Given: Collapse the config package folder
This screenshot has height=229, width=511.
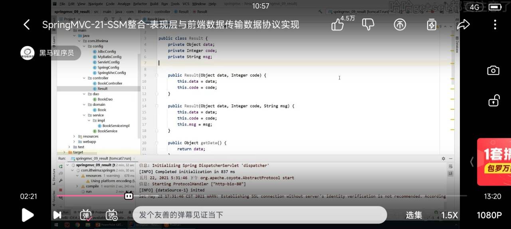Looking at the screenshot, I should click(x=84, y=47).
